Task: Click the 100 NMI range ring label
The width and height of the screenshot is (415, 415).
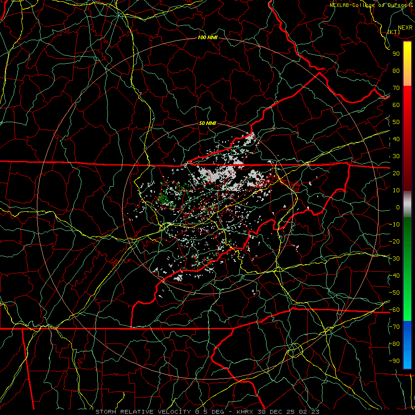Action: [207, 38]
